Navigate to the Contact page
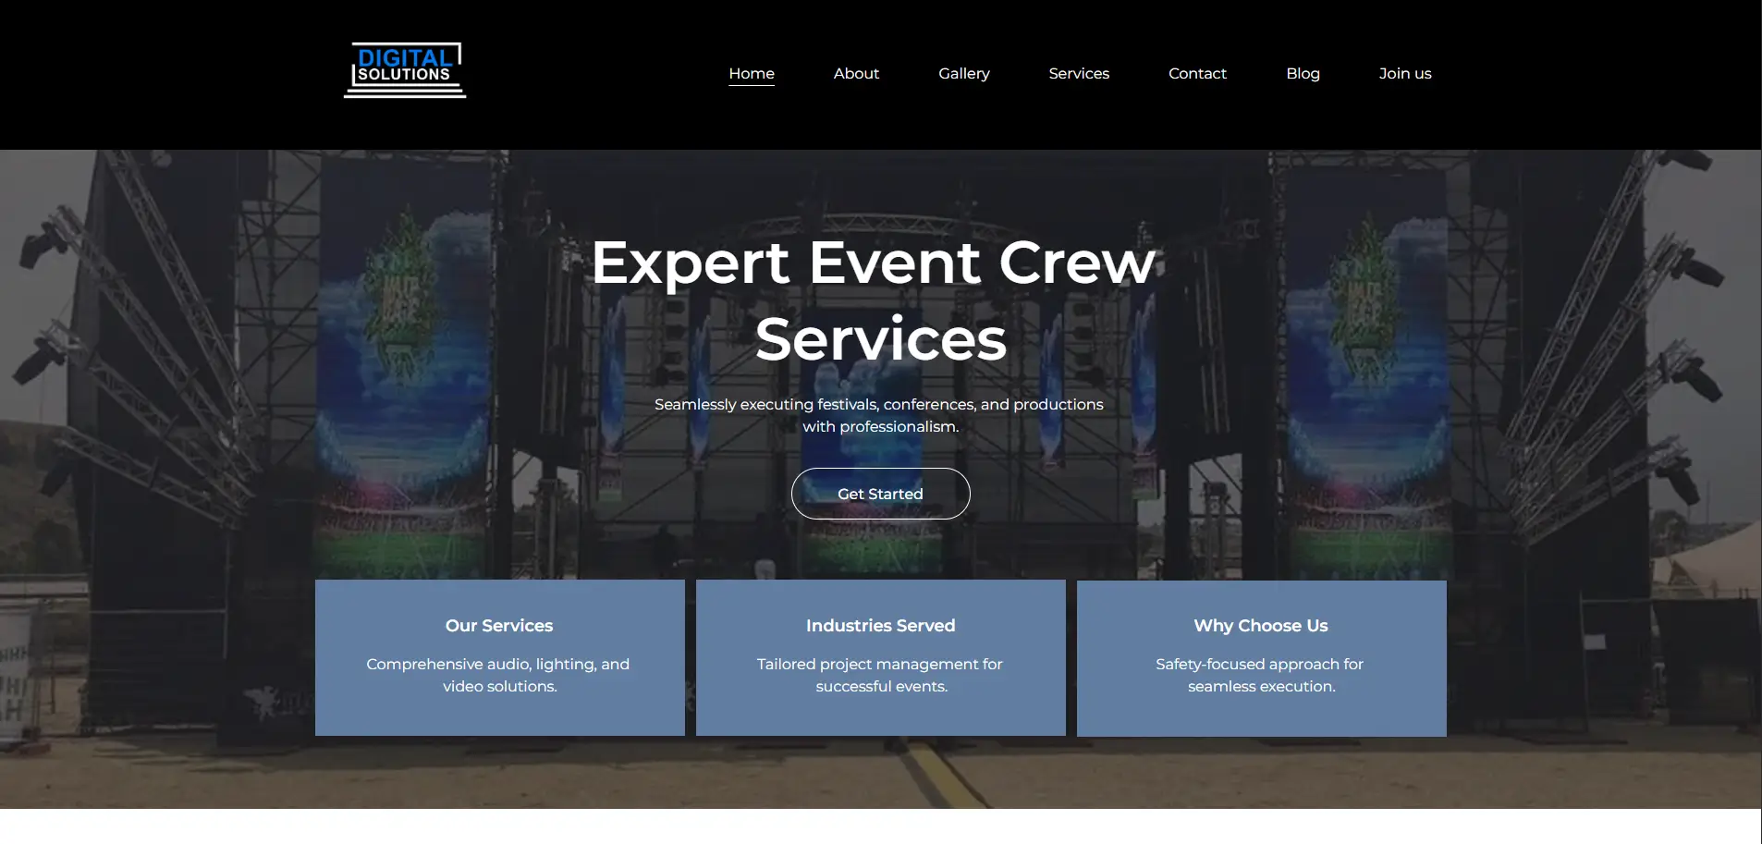 [x=1196, y=73]
